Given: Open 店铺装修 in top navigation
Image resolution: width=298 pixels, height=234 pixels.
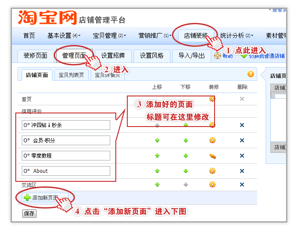Looking at the screenshot, I should 196,35.
